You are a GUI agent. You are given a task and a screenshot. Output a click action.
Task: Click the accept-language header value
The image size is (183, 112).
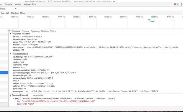(x=53, y=73)
